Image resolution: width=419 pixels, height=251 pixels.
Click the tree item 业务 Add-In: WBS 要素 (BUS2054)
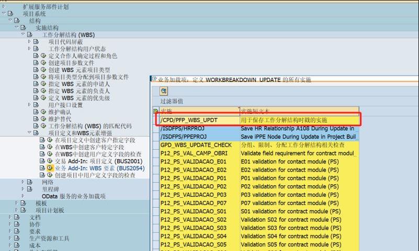(100, 168)
